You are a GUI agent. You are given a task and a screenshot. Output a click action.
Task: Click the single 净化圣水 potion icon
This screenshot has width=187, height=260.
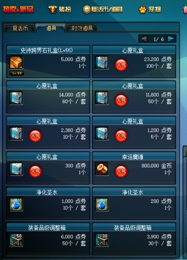[102, 205]
